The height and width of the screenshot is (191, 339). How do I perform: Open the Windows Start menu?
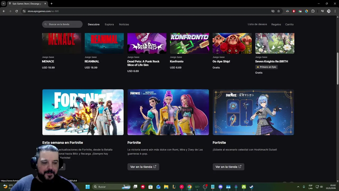[x=88, y=187]
